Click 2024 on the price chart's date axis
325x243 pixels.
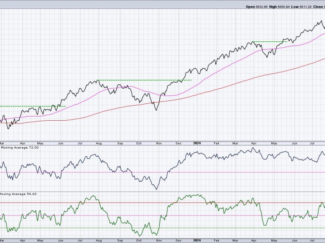pos(197,143)
